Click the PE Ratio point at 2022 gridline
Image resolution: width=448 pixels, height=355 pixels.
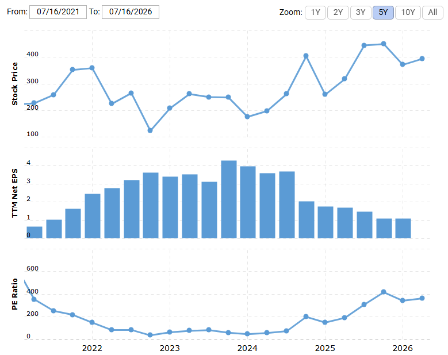(92, 322)
